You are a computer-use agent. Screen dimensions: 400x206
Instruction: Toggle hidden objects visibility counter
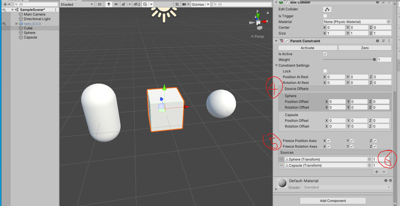[137, 4]
